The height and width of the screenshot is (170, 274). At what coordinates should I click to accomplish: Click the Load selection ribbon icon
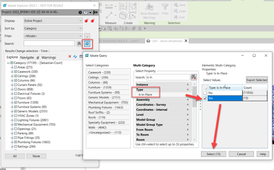click(x=176, y=11)
